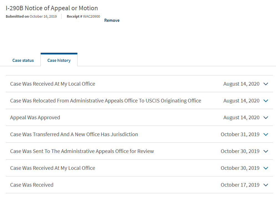
Task: Open the Case Was Received entry title
Action: point(32,185)
